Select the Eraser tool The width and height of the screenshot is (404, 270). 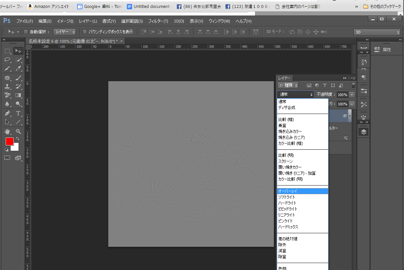pos(7,95)
